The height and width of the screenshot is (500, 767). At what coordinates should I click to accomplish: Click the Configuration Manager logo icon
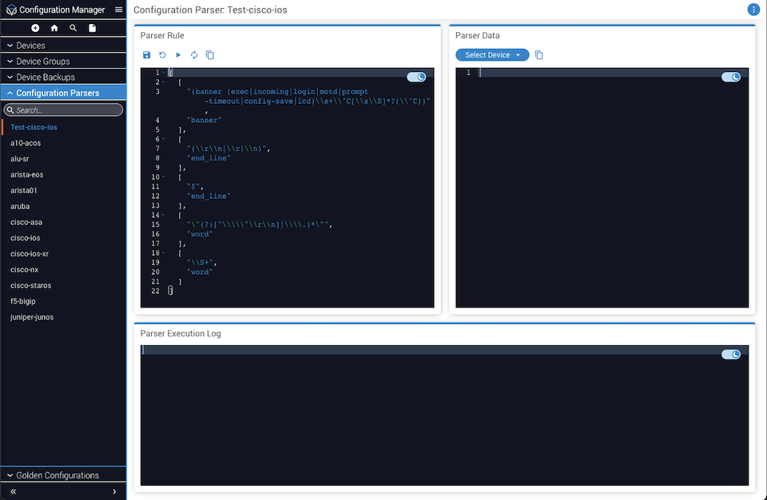point(11,10)
